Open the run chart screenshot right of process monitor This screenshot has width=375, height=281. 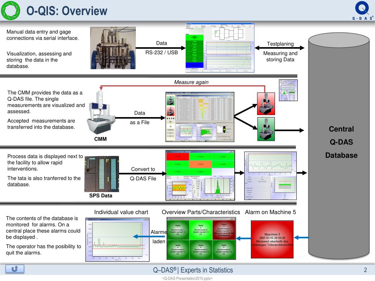coord(270,176)
